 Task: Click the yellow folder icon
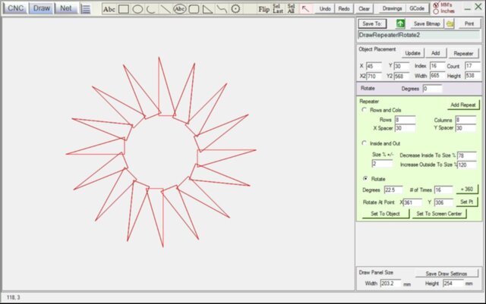(x=450, y=24)
